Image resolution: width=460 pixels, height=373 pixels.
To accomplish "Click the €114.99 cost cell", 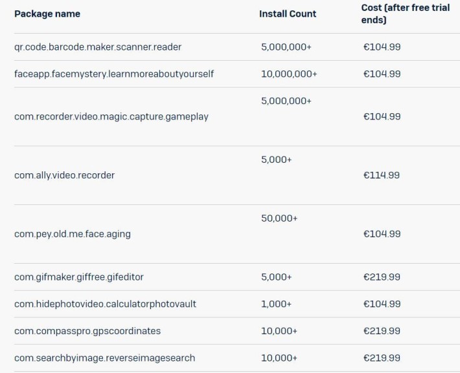I will pos(382,175).
